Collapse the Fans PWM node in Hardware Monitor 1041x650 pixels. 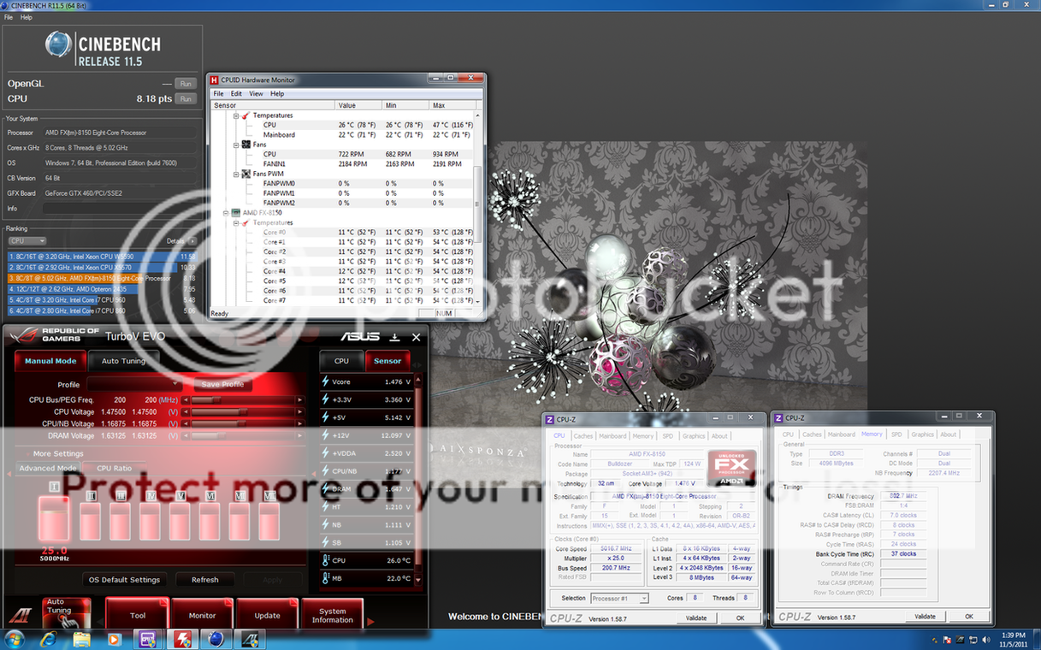(x=236, y=174)
